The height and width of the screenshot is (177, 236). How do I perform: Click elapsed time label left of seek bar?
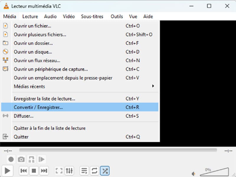(8, 151)
